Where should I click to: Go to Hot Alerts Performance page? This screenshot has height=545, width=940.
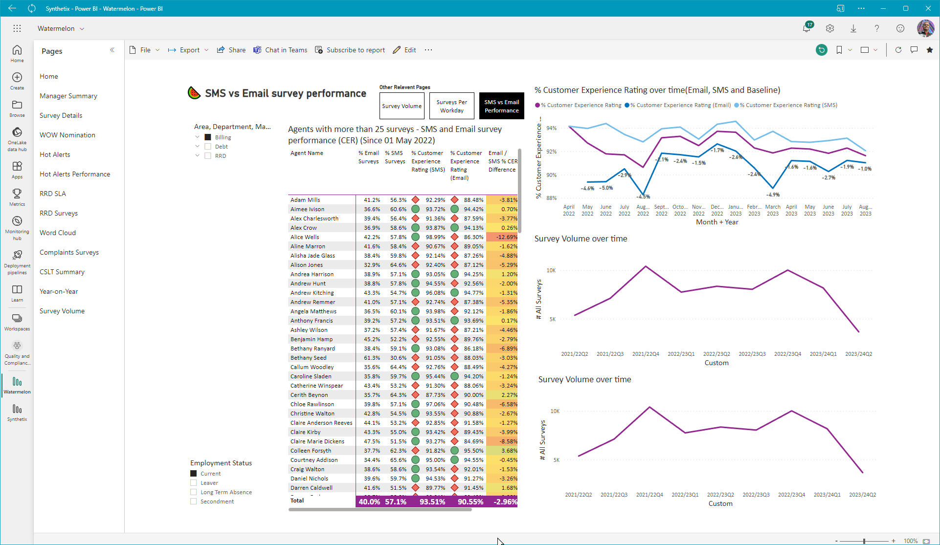click(75, 174)
